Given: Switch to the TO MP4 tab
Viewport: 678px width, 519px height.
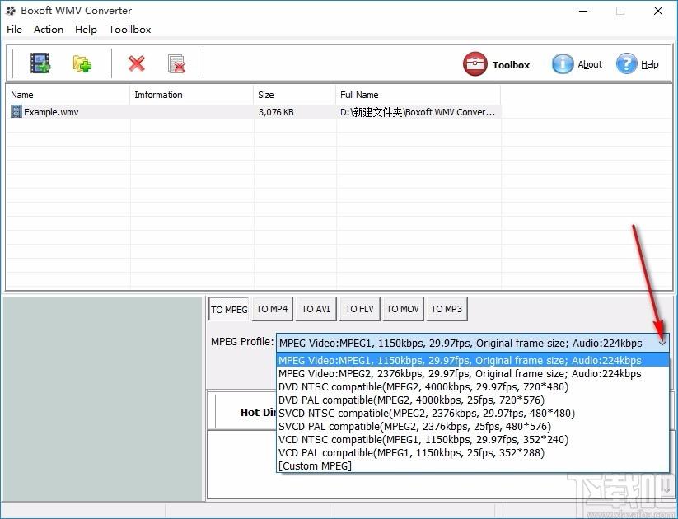Looking at the screenshot, I should (272, 309).
